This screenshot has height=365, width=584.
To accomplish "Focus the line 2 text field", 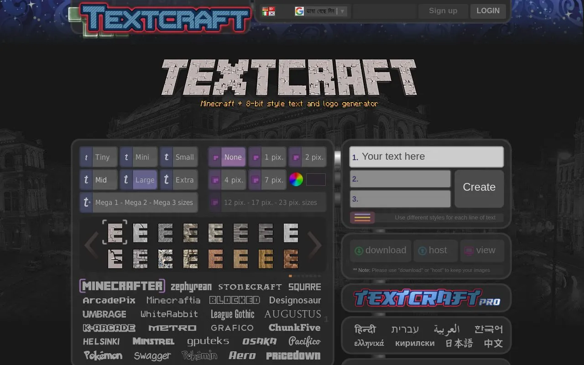I will (400, 179).
